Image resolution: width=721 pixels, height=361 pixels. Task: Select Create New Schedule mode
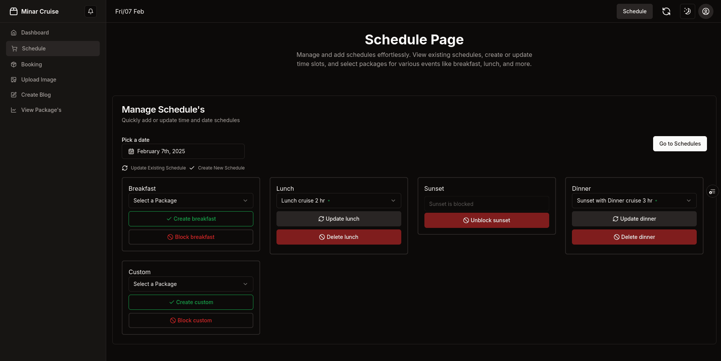point(217,168)
